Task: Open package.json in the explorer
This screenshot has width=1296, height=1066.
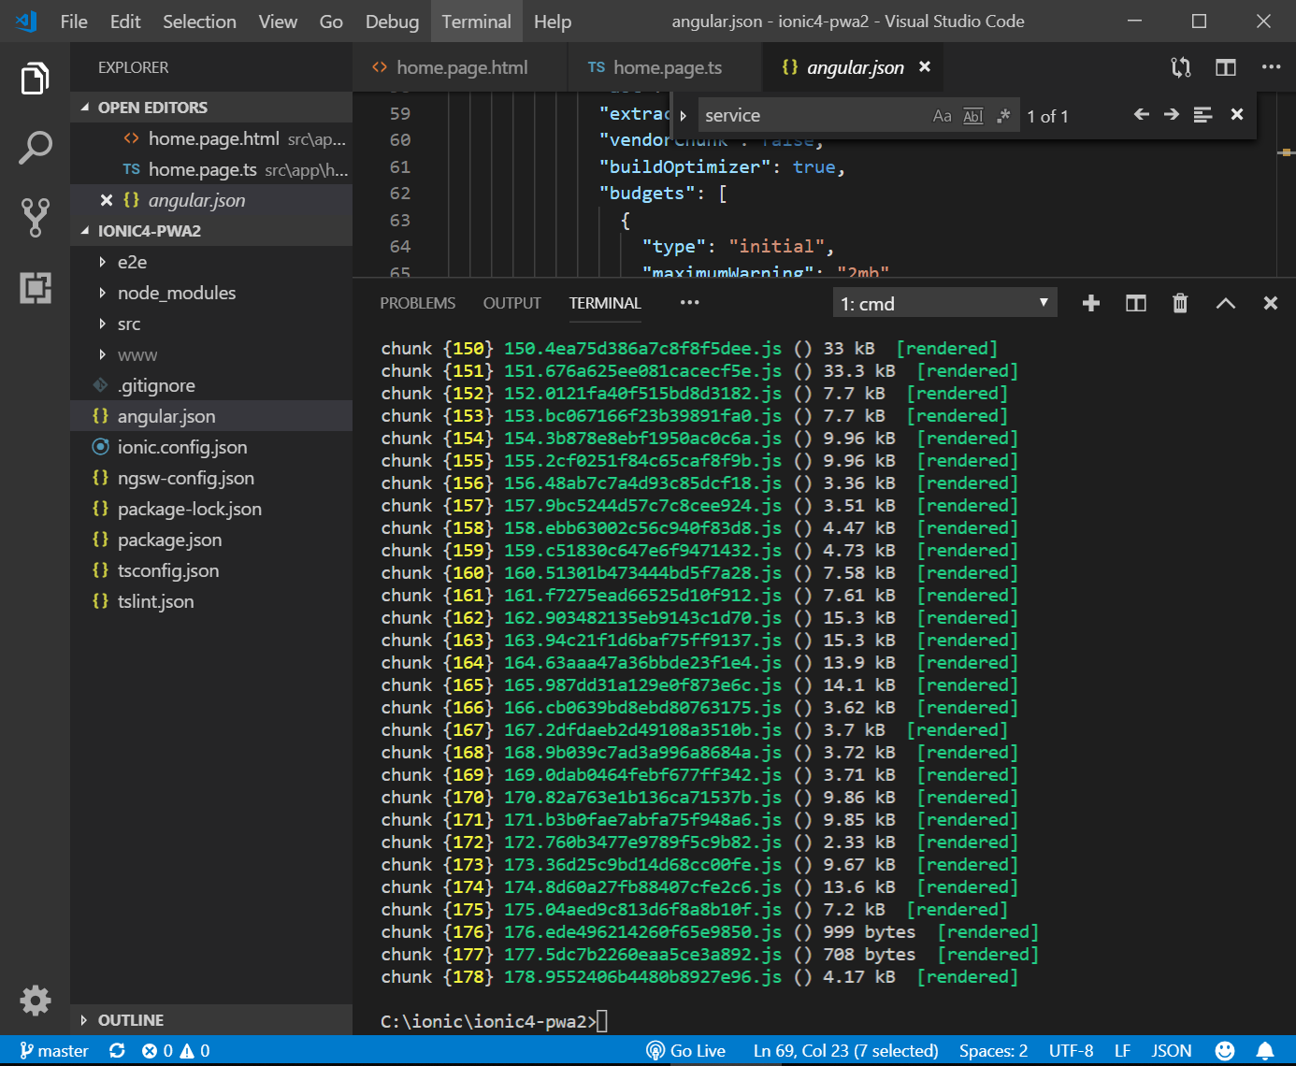Action: click(169, 540)
